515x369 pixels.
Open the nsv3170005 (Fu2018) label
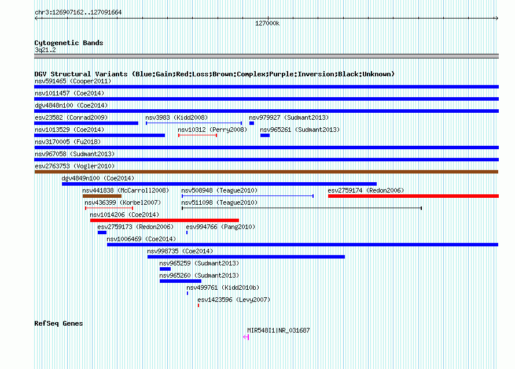click(68, 142)
